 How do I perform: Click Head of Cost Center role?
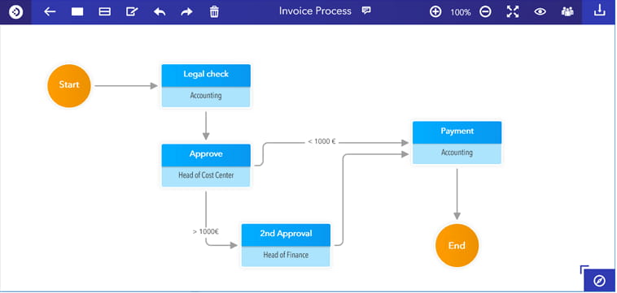click(x=206, y=176)
